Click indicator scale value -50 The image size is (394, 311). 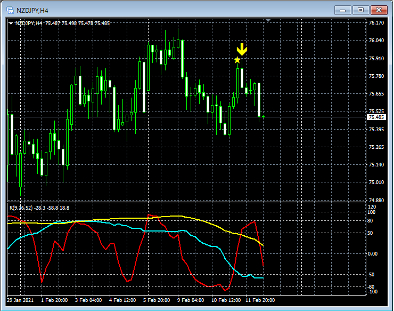371,275
